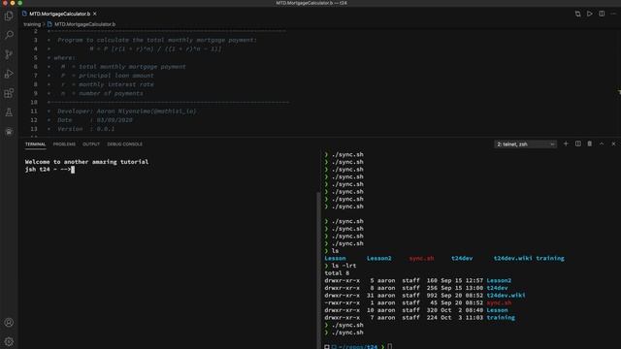Click the 'ls -lrt' command in terminal

point(343,266)
